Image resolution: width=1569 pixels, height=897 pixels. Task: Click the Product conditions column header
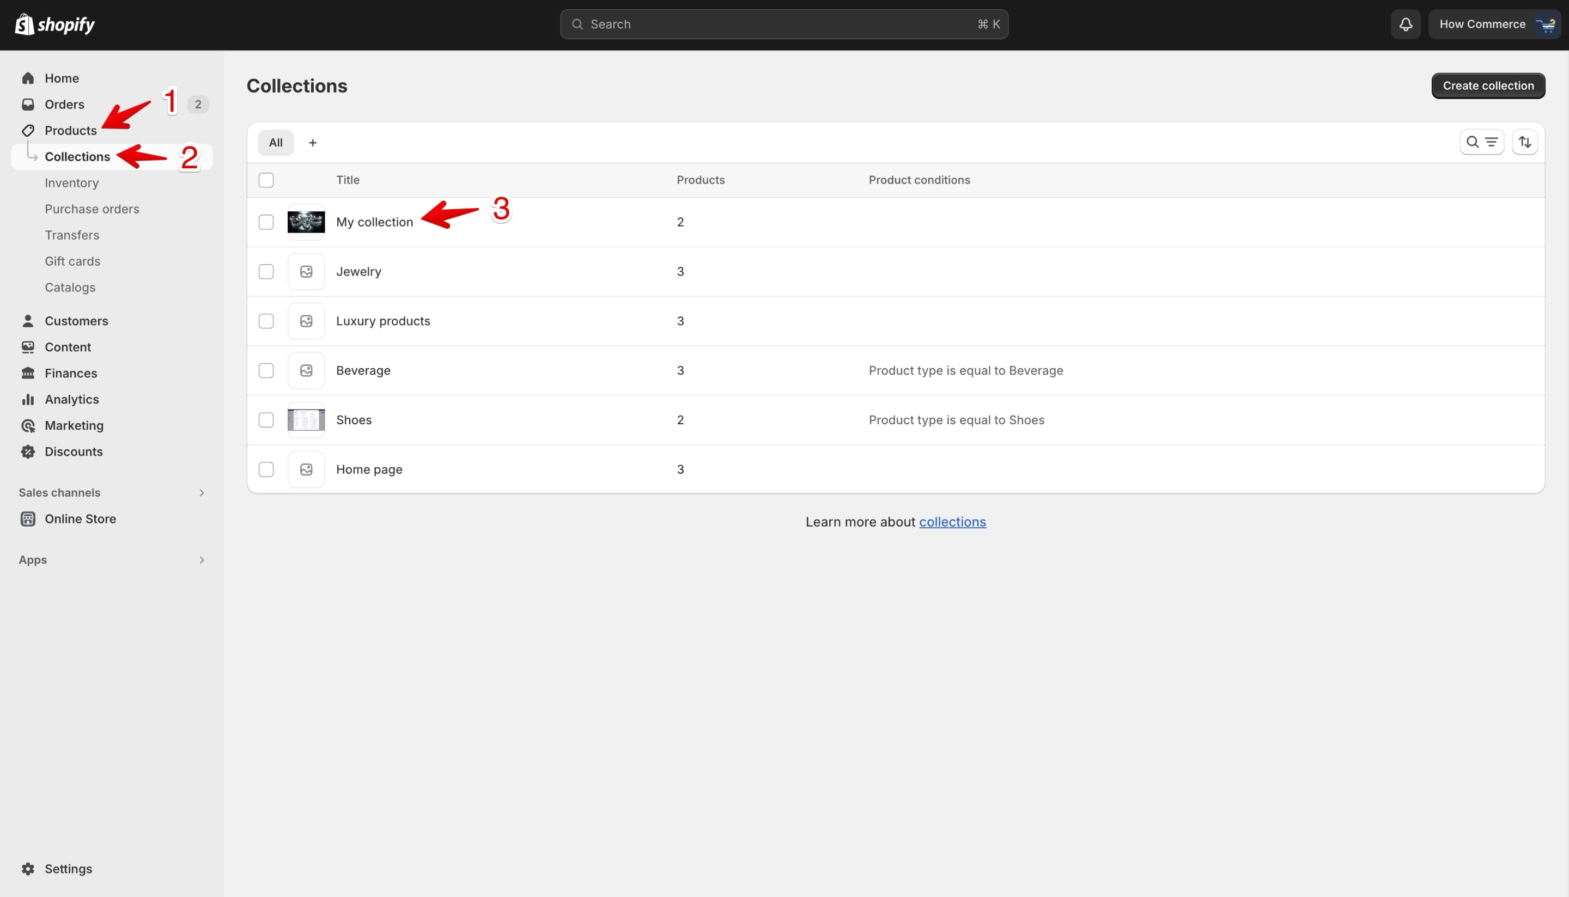[919, 180]
